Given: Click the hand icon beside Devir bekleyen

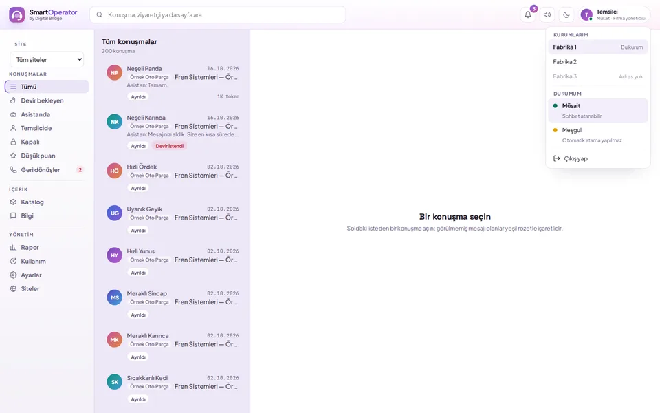Looking at the screenshot, I should [x=13, y=100].
